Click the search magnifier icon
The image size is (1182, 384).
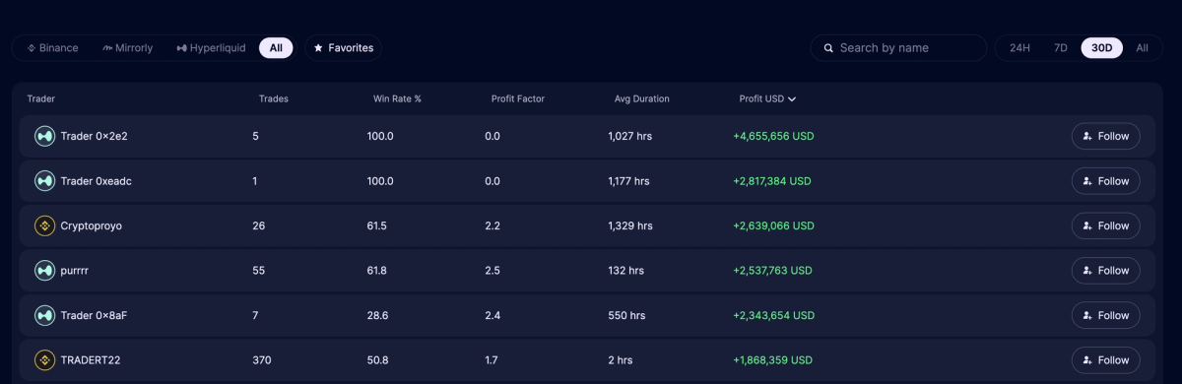pos(829,47)
